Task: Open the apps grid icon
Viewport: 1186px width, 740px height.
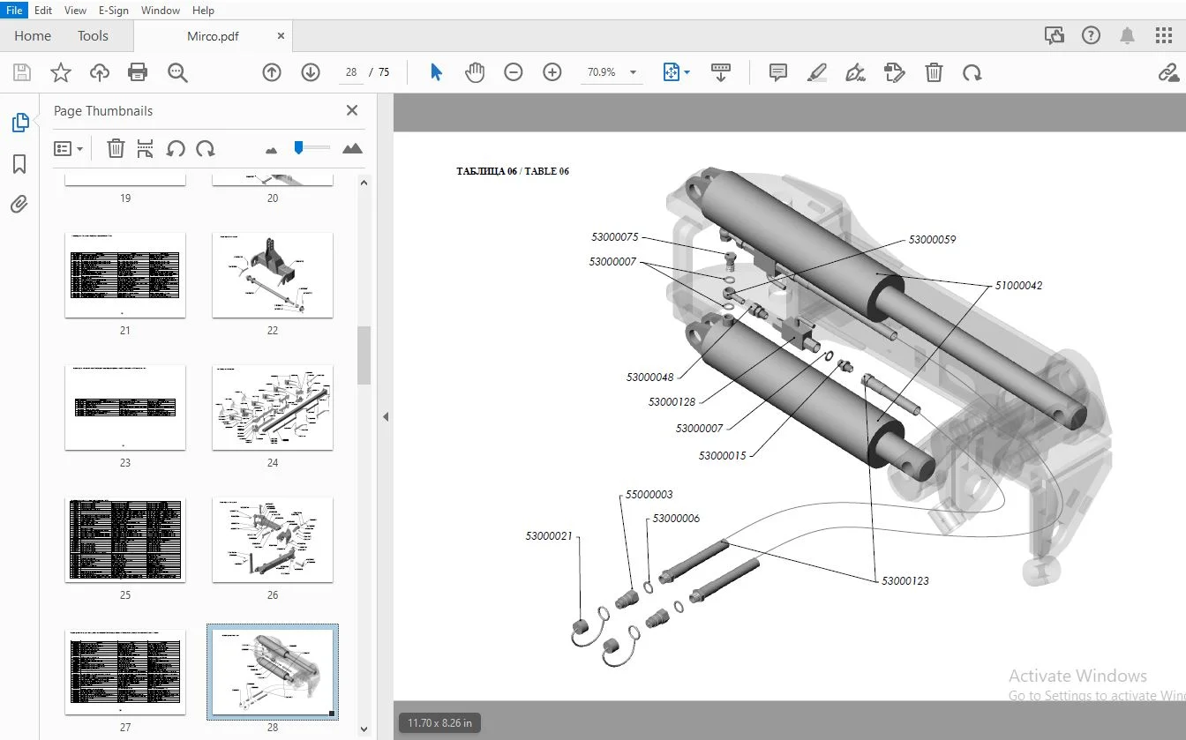Action: [x=1163, y=35]
